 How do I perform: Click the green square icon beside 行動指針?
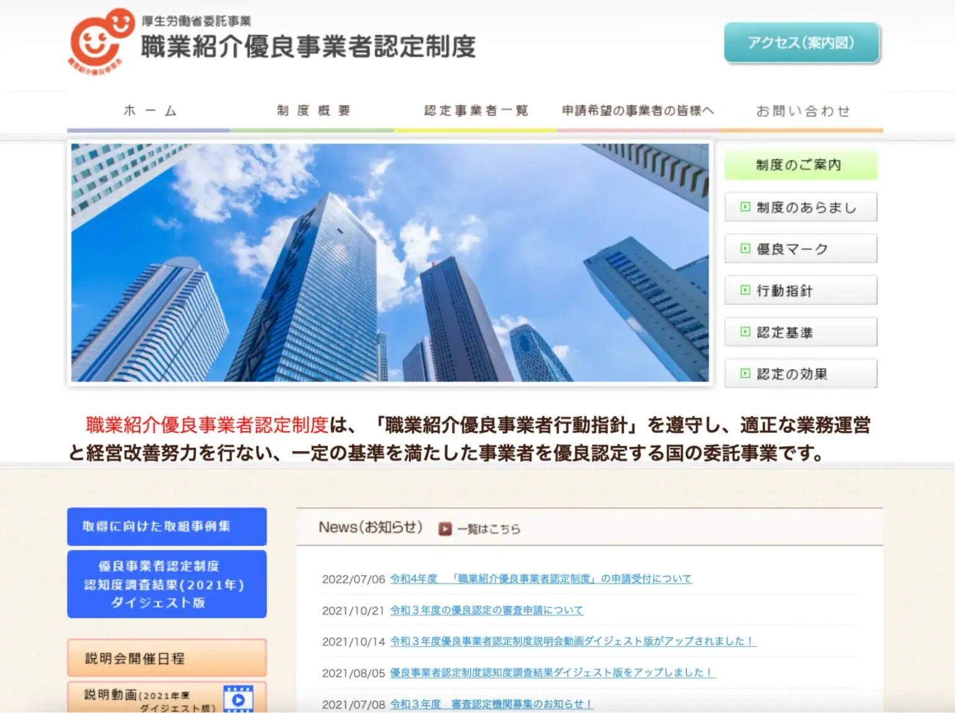[x=744, y=290]
